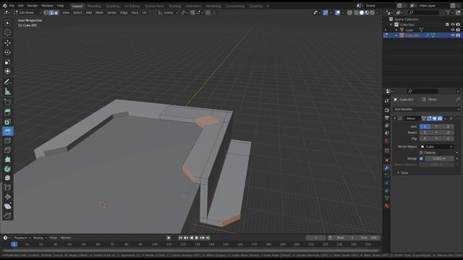Switch to solid viewport shading
The height and width of the screenshot is (260, 463).
click(362, 13)
